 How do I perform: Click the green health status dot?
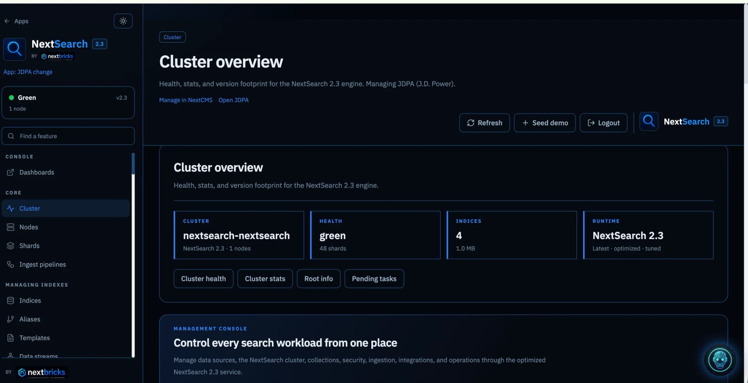[x=11, y=98]
